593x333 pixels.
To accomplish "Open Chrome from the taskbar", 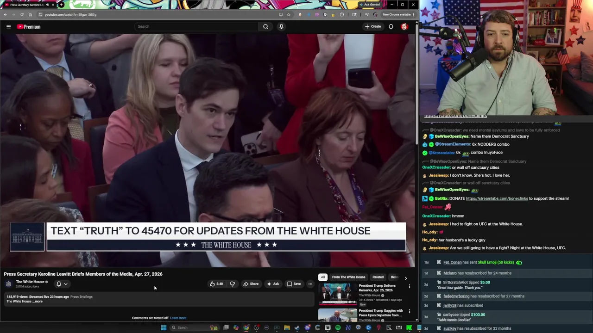I will click(x=246, y=327).
